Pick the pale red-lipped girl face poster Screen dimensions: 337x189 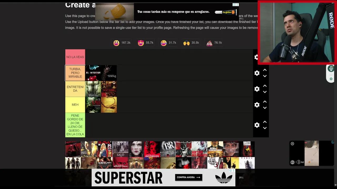pos(136,149)
